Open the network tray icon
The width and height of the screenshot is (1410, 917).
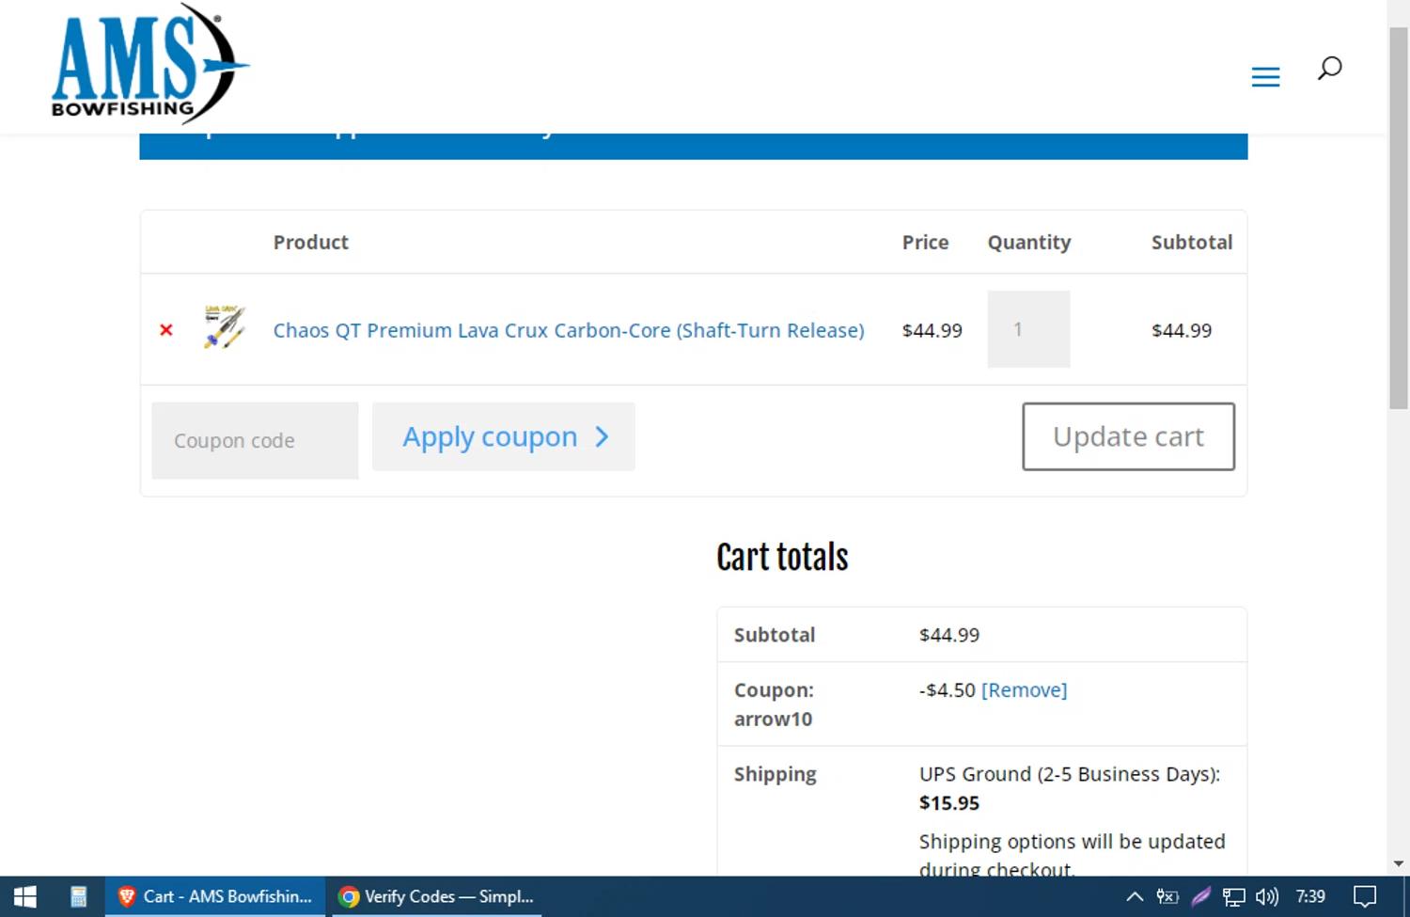tap(1233, 896)
